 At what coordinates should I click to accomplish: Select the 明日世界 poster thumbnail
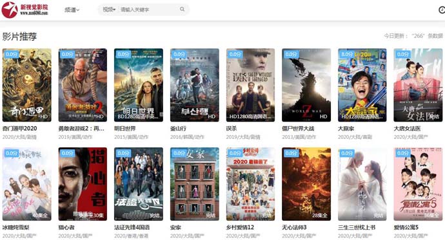click(x=139, y=85)
